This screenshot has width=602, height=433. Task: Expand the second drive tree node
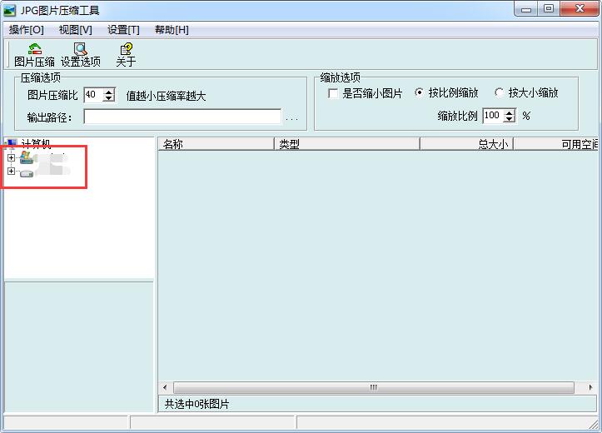coord(11,172)
